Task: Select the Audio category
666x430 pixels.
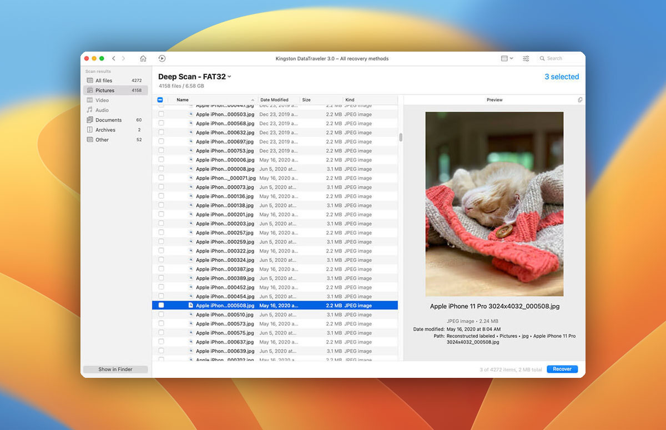Action: [x=115, y=110]
